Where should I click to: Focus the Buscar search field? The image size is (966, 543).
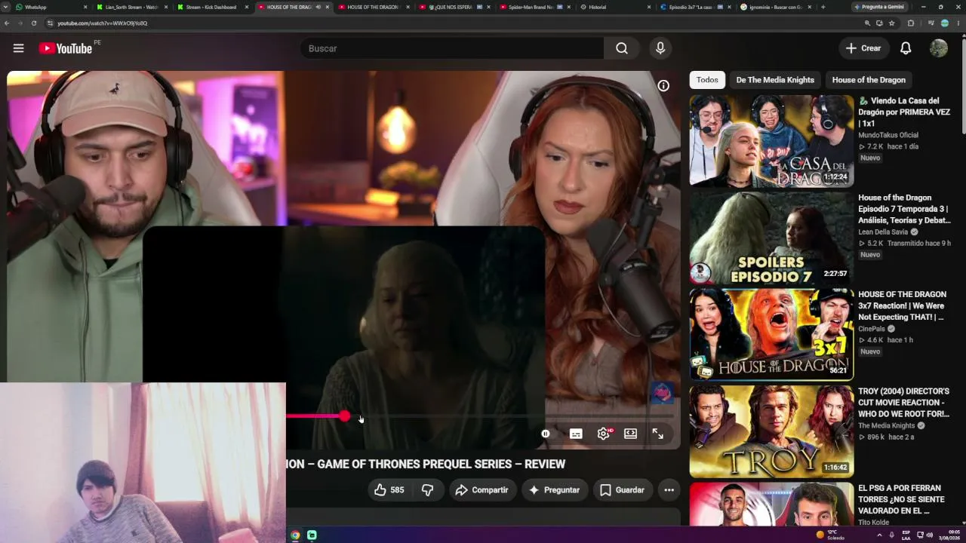[453, 48]
